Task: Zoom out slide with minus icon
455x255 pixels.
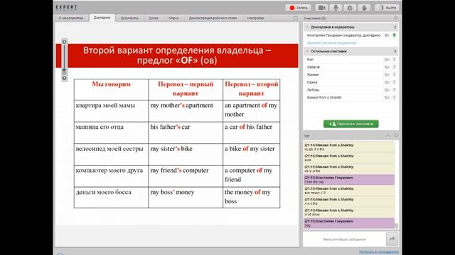Action: (65, 78)
